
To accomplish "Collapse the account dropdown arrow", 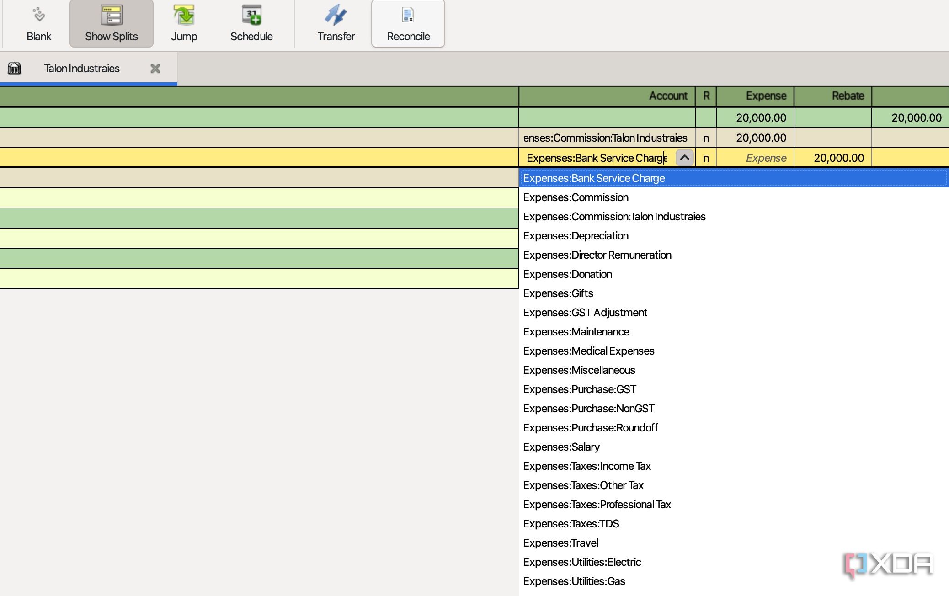I will [684, 158].
